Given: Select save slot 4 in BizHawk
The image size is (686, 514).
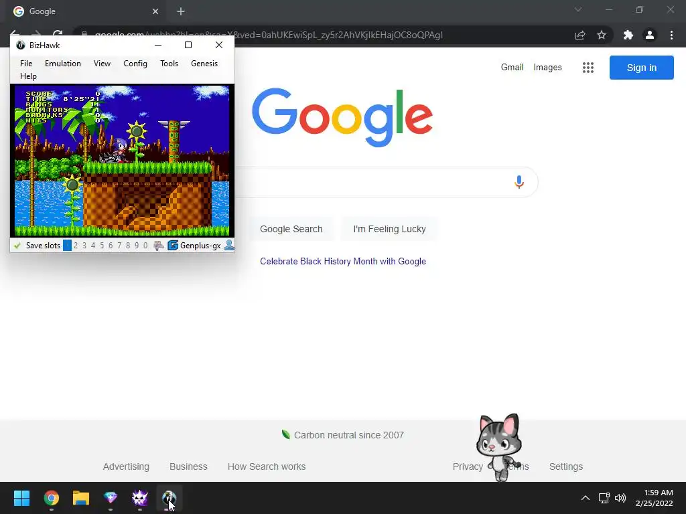Looking at the screenshot, I should (93, 246).
